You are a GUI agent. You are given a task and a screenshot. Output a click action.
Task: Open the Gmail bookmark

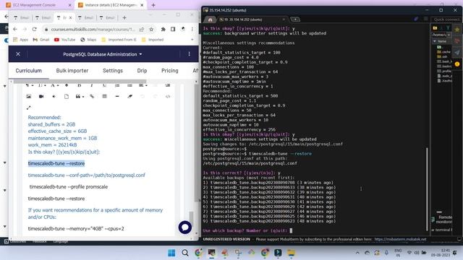tap(41, 40)
